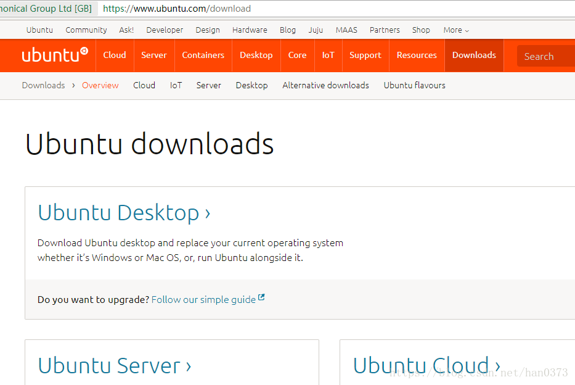Select Cloud in orange navigation bar
This screenshot has height=385, width=575.
115,55
